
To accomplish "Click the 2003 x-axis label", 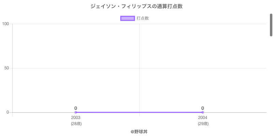I will click(76, 118).
